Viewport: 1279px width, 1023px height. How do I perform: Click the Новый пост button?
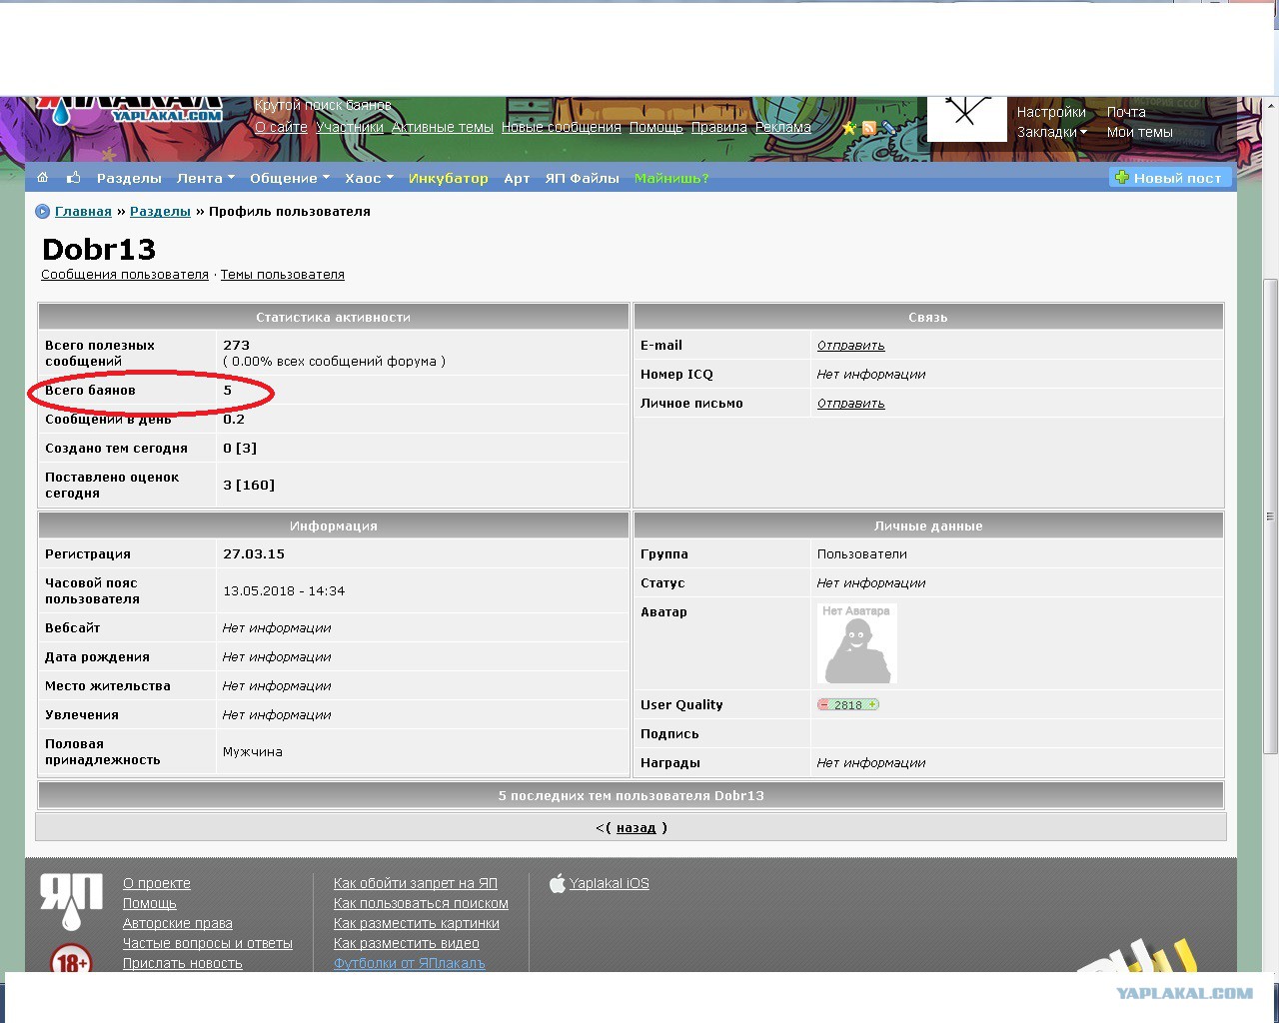(1170, 178)
